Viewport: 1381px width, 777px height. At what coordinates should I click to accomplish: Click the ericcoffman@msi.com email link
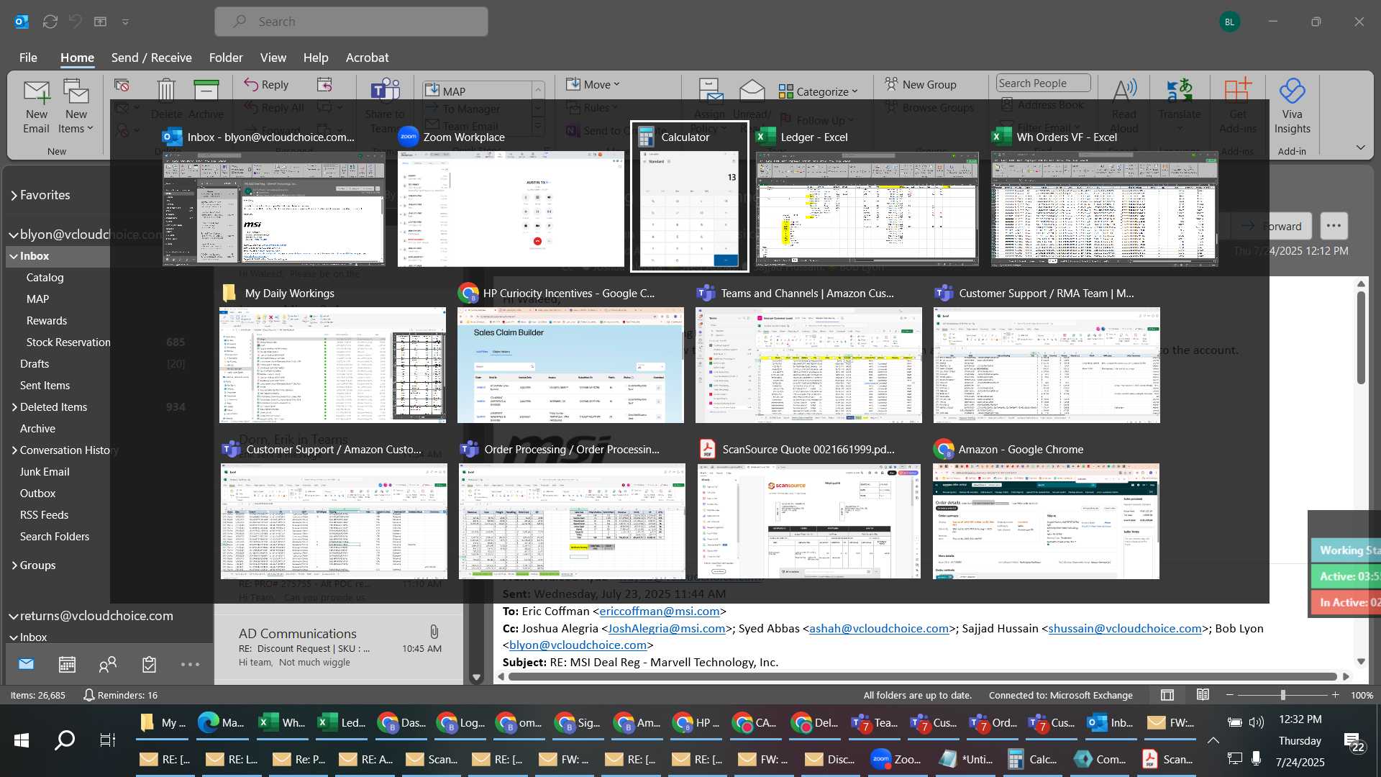pos(659,611)
